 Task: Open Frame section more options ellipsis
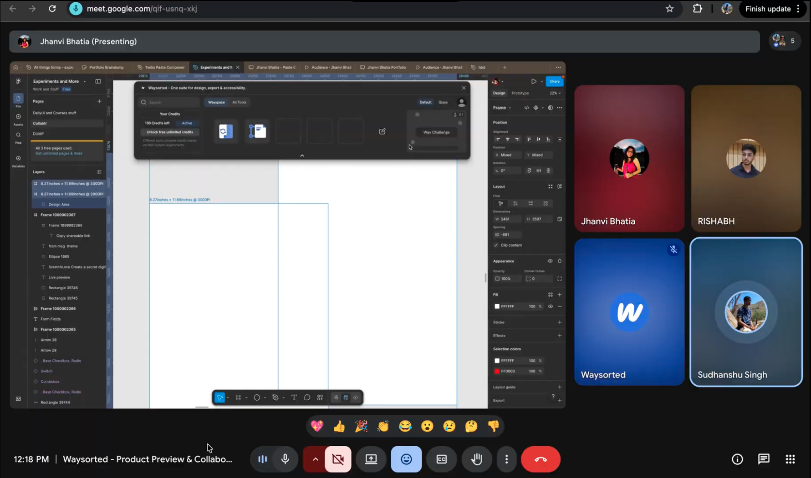(560, 108)
